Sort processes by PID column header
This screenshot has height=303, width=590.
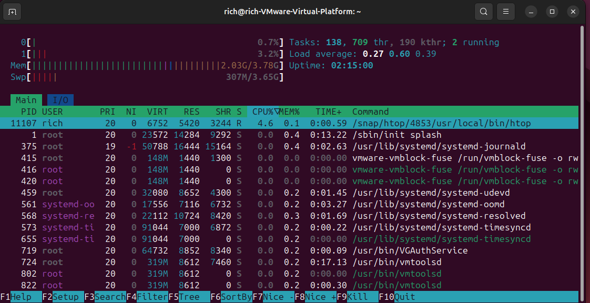(28, 112)
